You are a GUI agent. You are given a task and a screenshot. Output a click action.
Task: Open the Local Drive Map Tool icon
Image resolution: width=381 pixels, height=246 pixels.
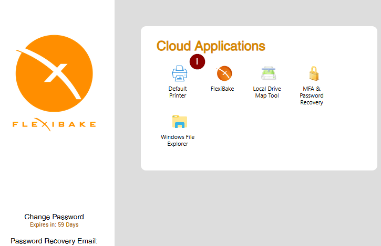tap(269, 73)
